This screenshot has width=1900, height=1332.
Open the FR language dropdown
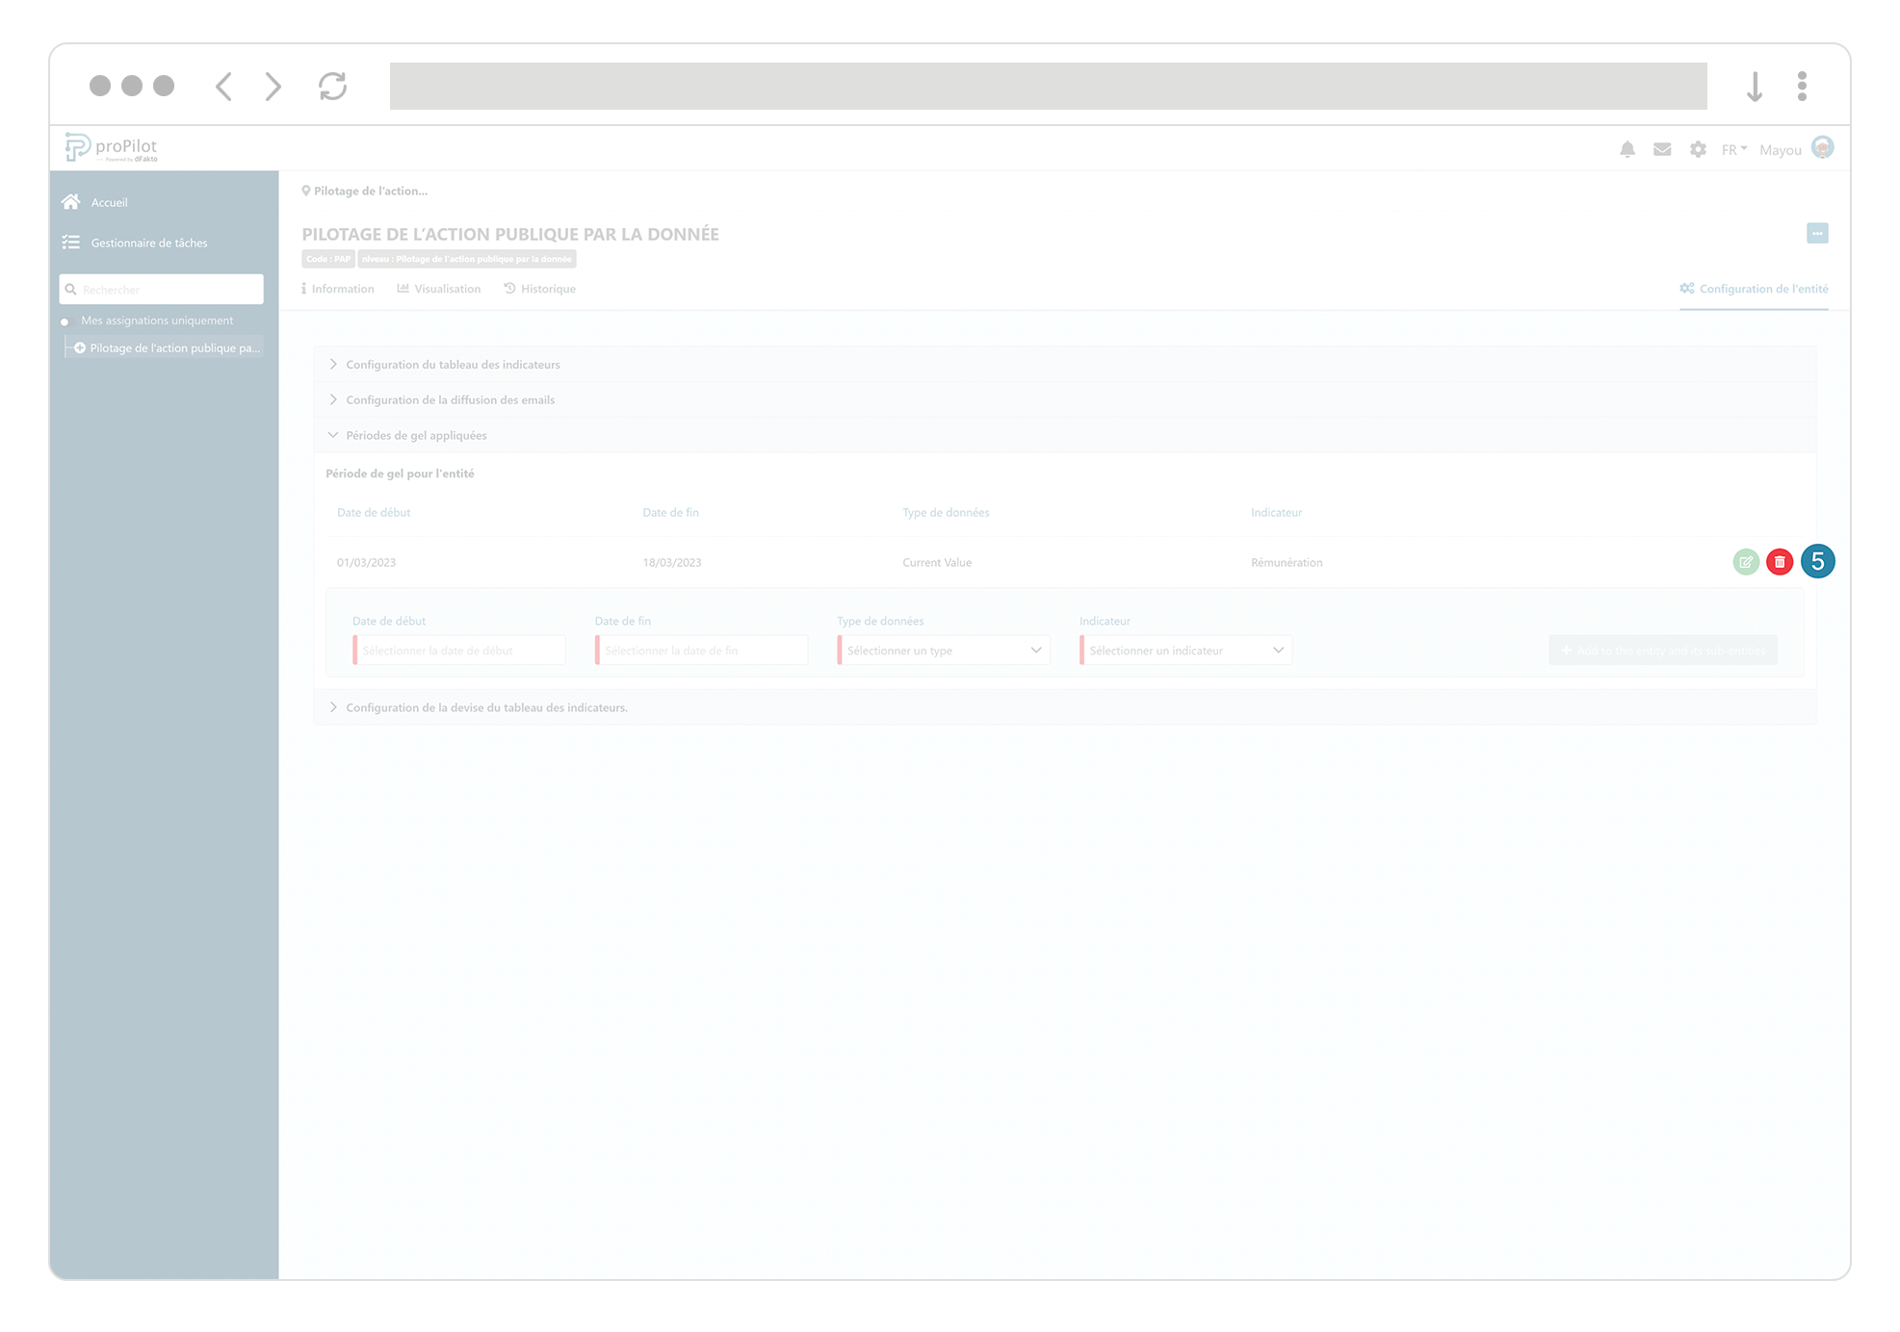[1733, 149]
